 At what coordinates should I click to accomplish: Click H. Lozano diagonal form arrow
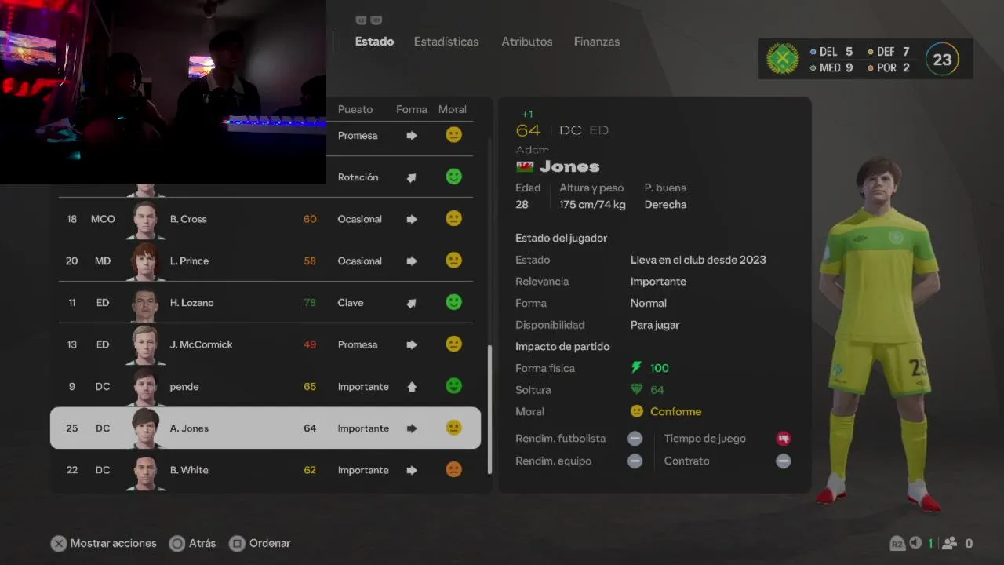tap(412, 303)
